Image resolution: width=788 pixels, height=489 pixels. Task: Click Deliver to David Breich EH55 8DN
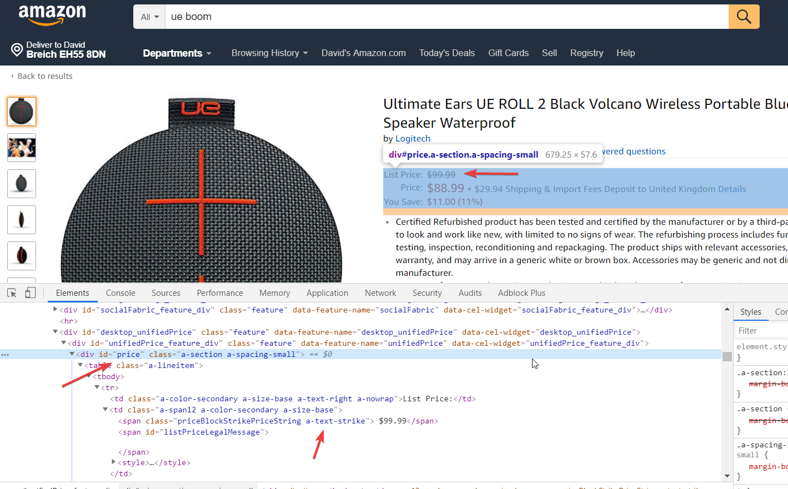tap(58, 49)
